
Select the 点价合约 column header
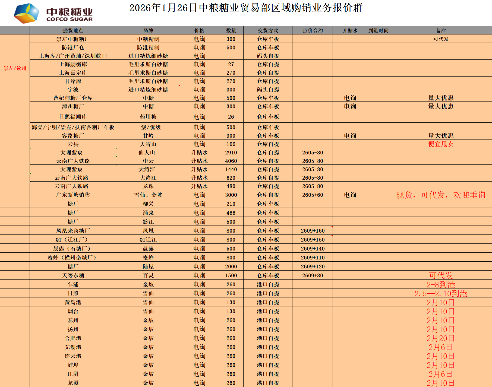click(x=313, y=30)
